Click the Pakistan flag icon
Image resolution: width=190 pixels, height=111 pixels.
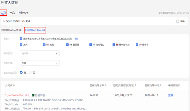click(33, 95)
